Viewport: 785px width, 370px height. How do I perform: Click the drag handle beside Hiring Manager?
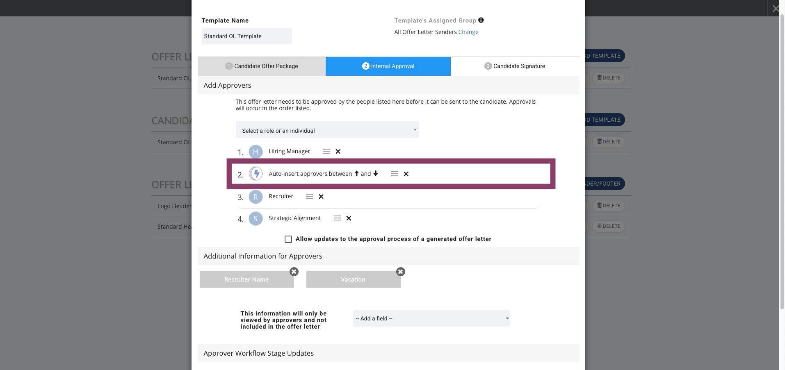(x=326, y=151)
